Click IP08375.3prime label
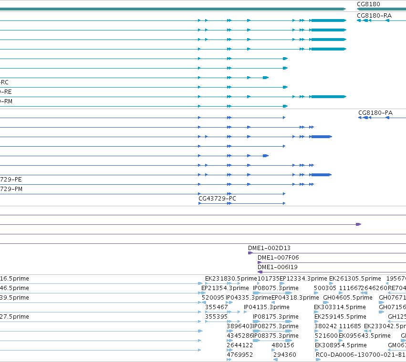 point(275,336)
